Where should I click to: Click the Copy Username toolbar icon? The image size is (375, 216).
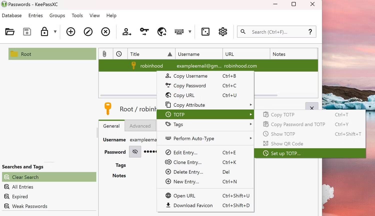click(127, 32)
